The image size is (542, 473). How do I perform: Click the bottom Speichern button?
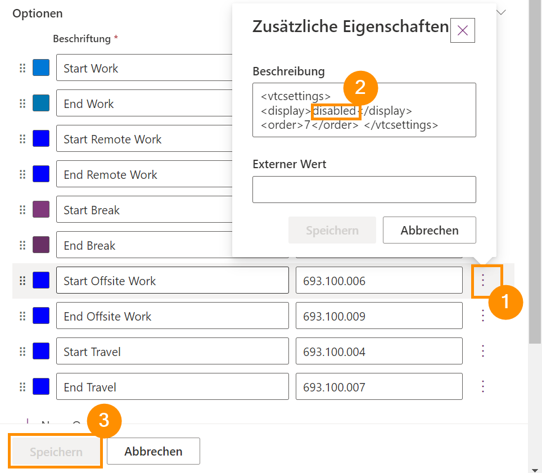click(56, 452)
